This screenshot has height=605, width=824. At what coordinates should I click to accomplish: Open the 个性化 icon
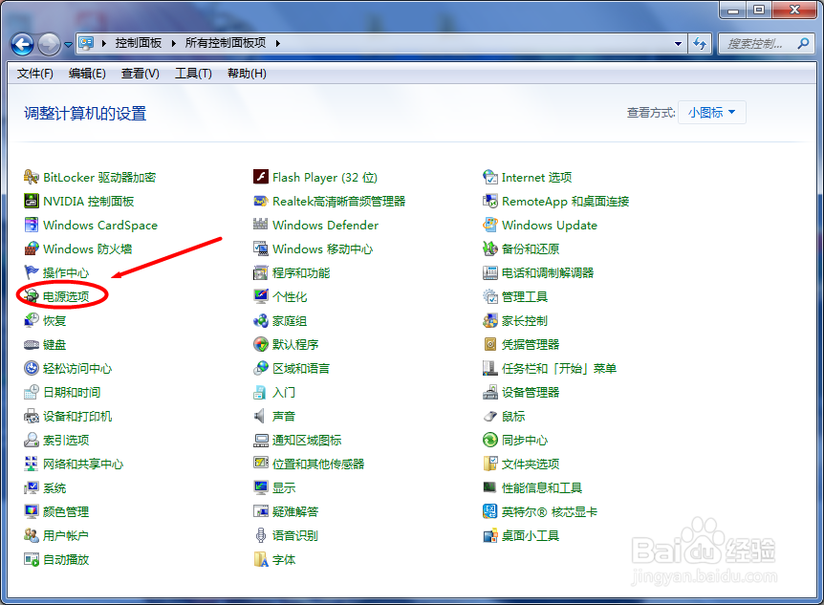point(261,296)
